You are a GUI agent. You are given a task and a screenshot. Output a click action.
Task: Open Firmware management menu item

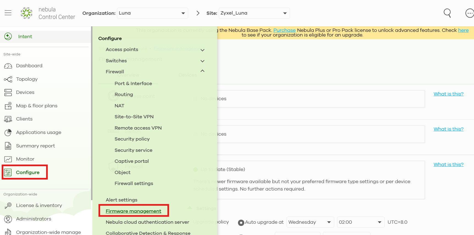133,211
